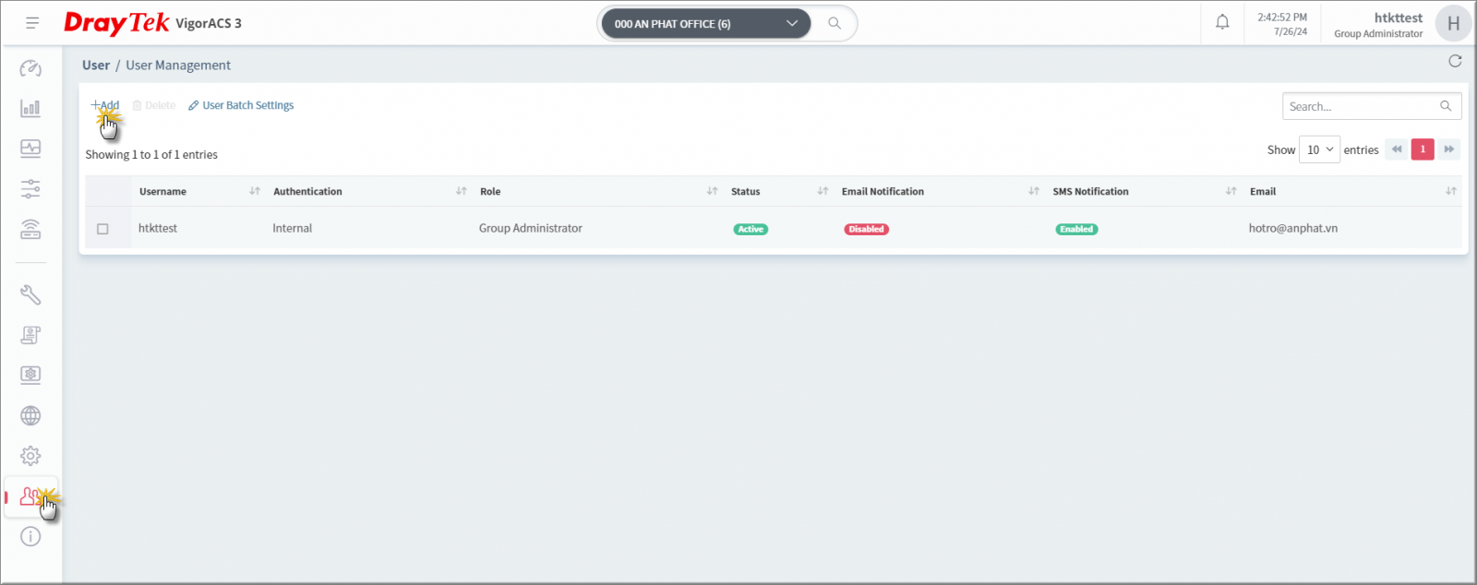Screen dimensions: 1477x585
Task: Sort by Authentication column arrows
Action: [x=462, y=191]
